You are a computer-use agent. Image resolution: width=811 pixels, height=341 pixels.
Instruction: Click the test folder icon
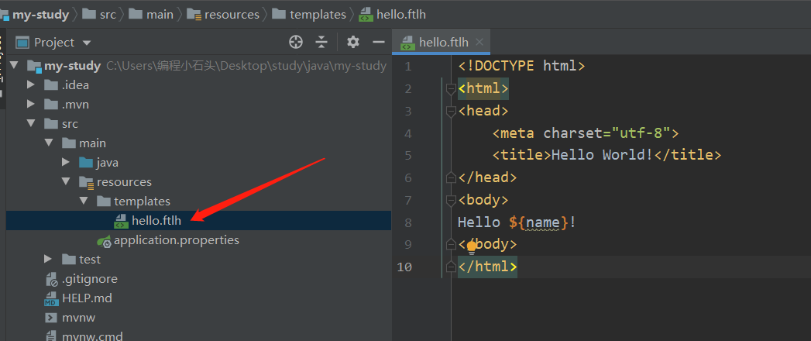click(x=69, y=259)
